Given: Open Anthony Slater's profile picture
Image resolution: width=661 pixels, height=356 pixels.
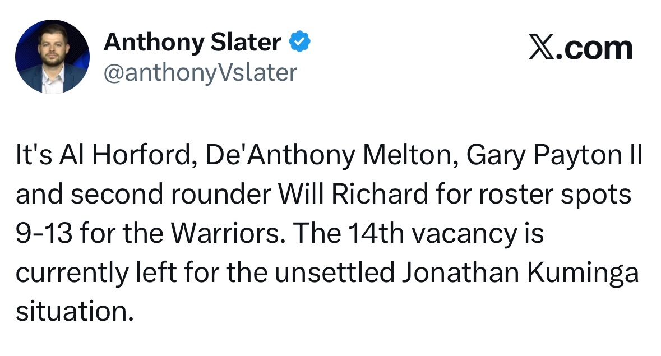Looking at the screenshot, I should [52, 57].
